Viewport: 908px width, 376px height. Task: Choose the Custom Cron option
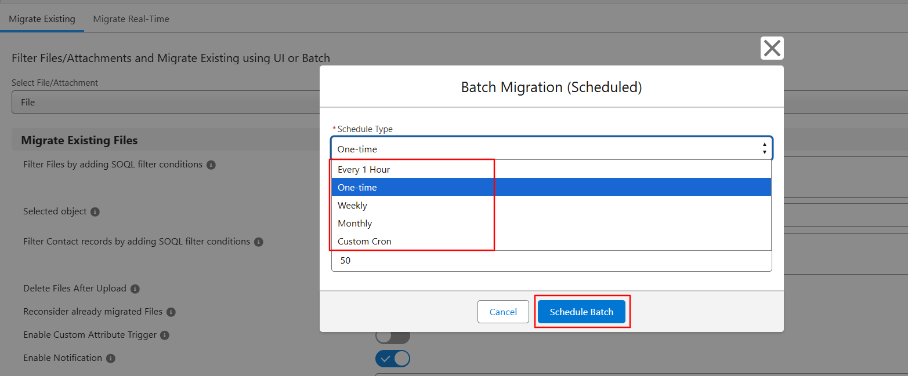(551, 241)
